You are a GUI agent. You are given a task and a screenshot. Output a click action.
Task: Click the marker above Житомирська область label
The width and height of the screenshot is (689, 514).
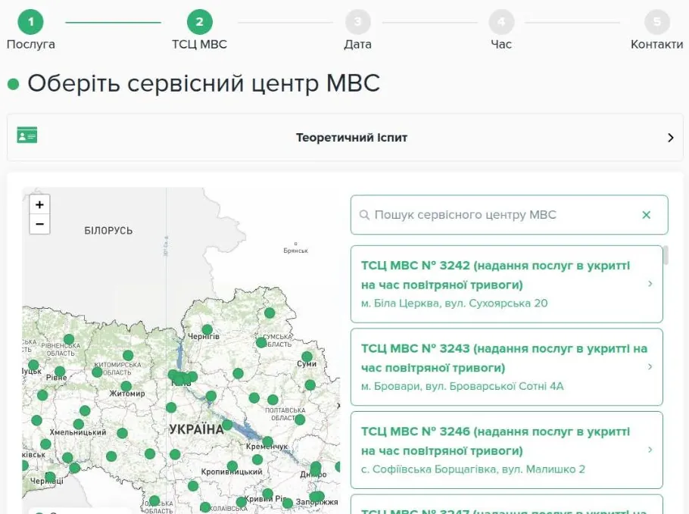coord(128,355)
